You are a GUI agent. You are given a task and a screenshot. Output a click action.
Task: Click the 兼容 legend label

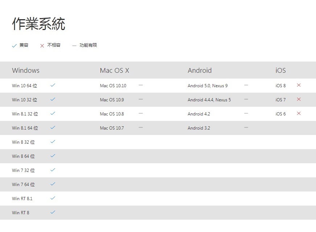point(24,45)
